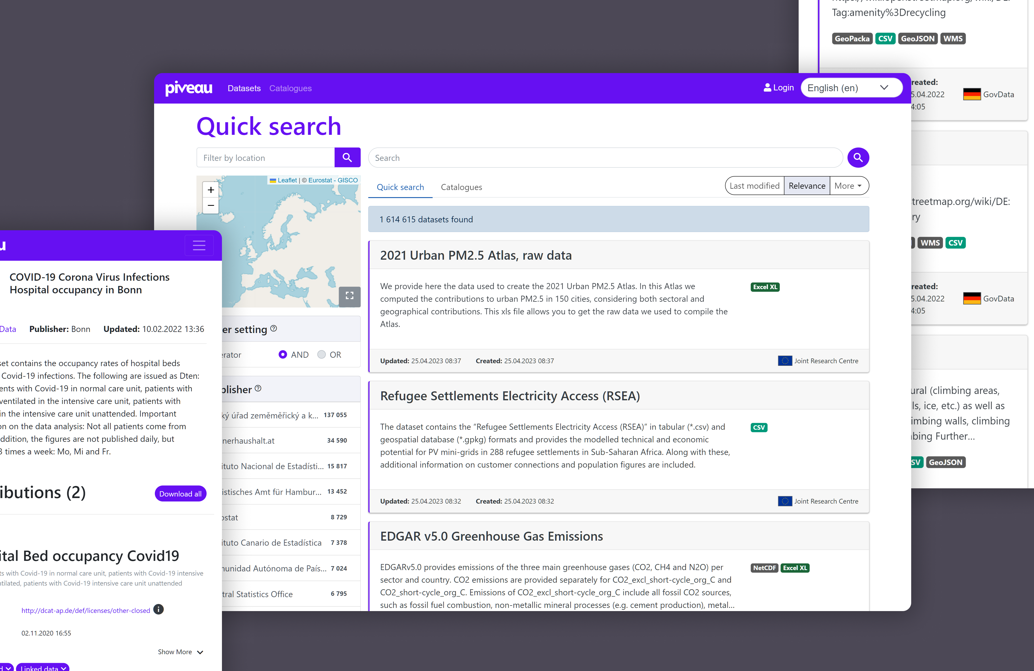Switch to the Catalogues results tab
Image resolution: width=1034 pixels, height=671 pixels.
pyautogui.click(x=461, y=187)
